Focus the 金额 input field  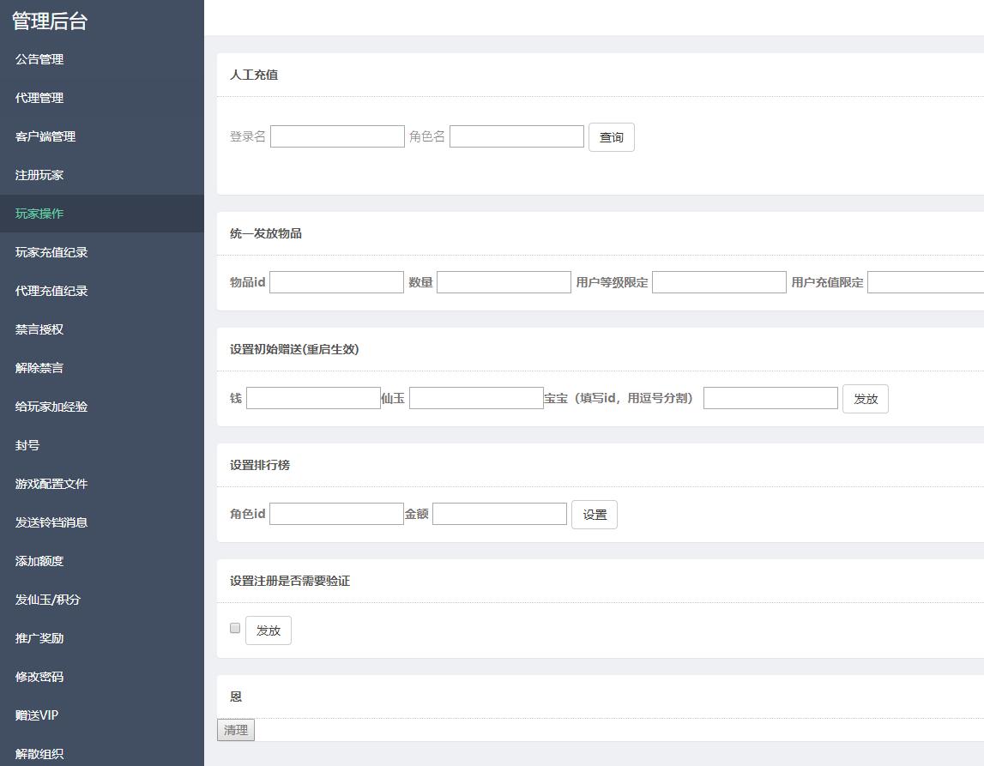[499, 514]
